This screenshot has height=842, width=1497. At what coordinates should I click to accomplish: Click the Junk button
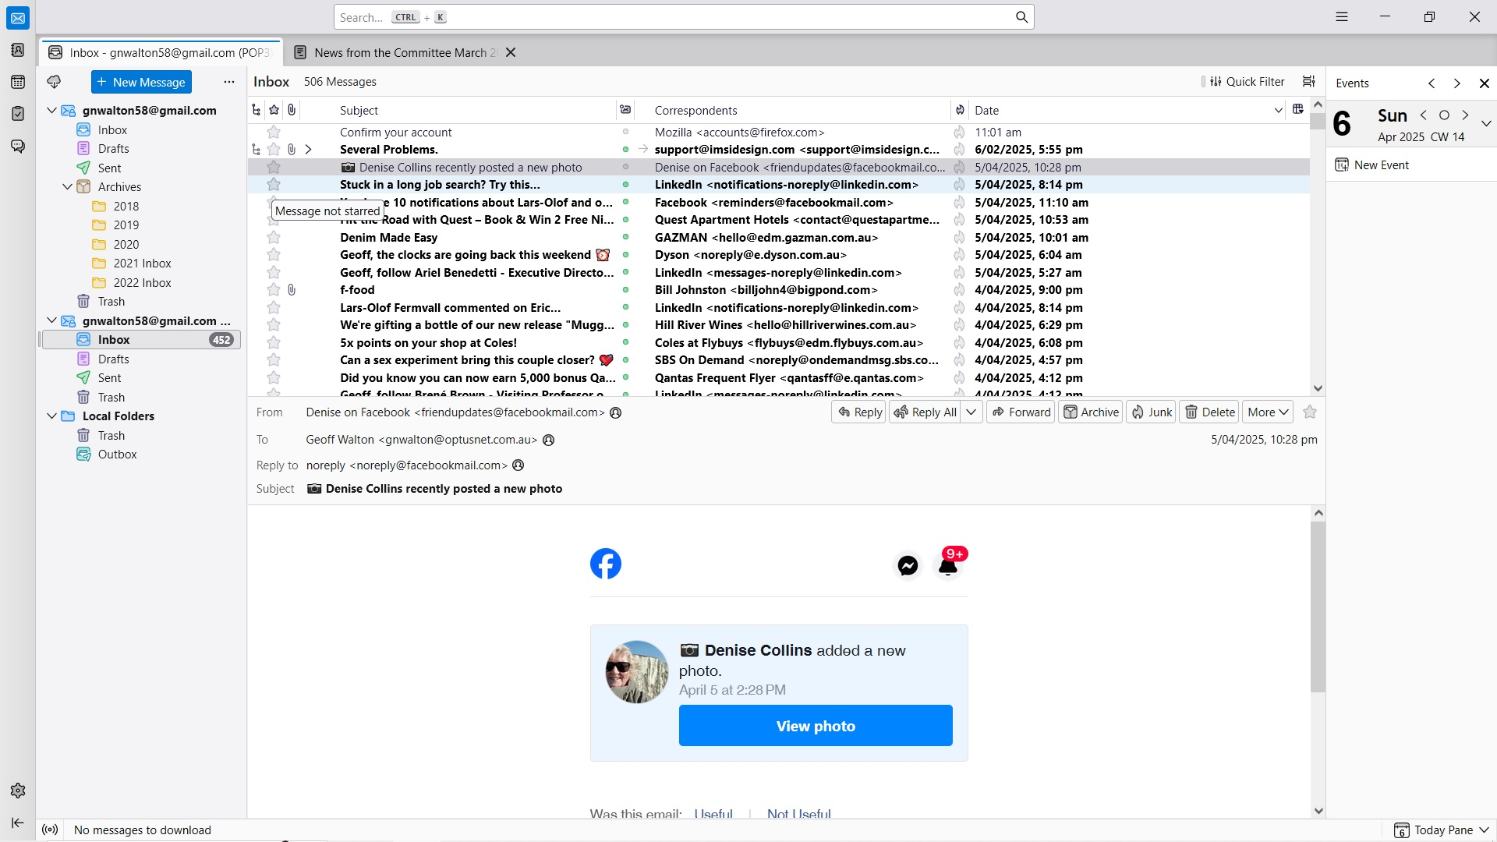click(1151, 412)
